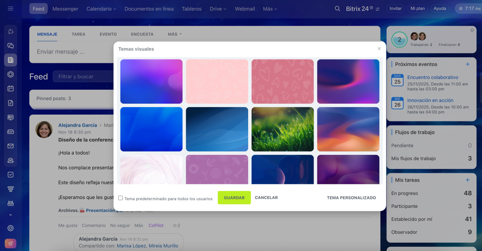482x251 pixels.
Task: Click Tema personalizado button
Action: coord(351,197)
